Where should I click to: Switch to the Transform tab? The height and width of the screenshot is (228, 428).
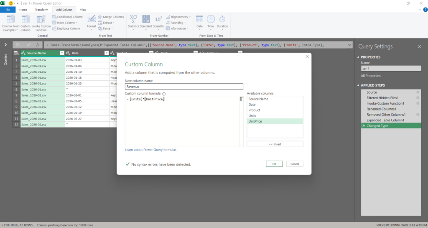tap(41, 10)
